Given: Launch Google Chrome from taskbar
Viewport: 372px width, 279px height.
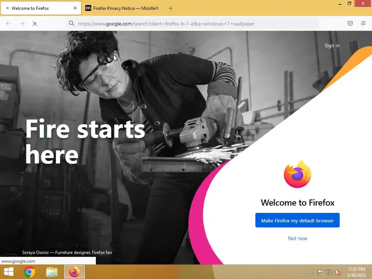Looking at the screenshot, I should 29,272.
